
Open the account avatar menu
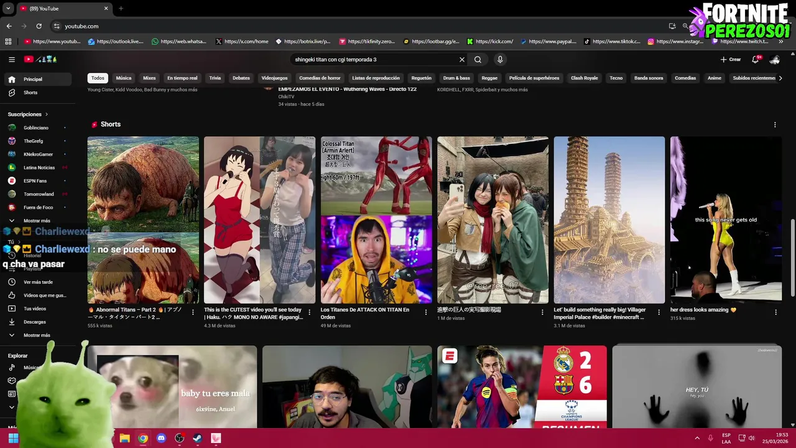pos(775,60)
